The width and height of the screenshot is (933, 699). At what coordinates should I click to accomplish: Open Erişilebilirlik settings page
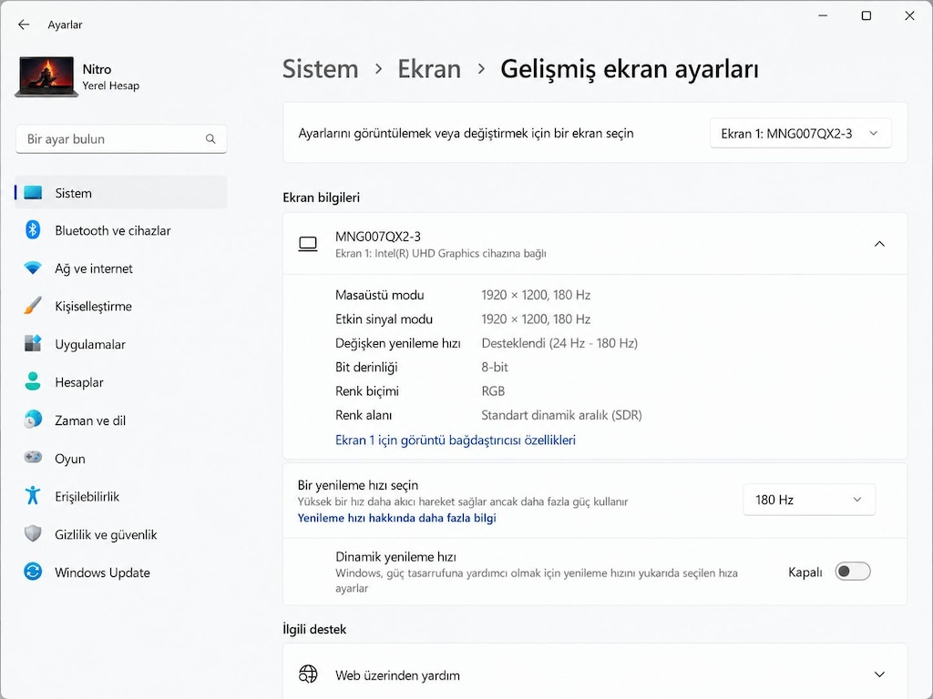tap(87, 497)
